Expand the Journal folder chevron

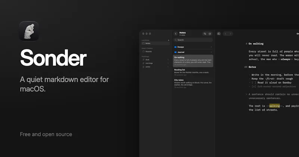click(211, 52)
